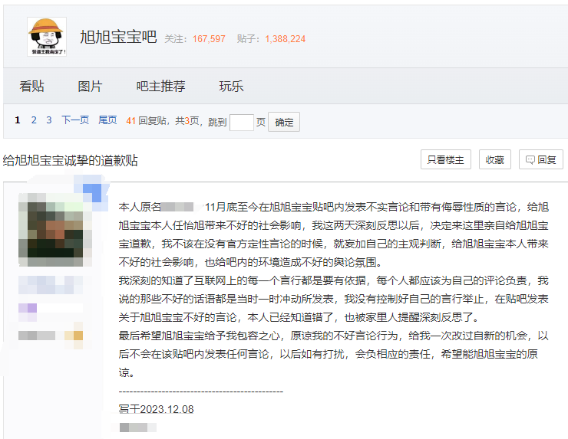Reply to thread using 回复 button
This screenshot has width=568, height=439.
point(541,159)
